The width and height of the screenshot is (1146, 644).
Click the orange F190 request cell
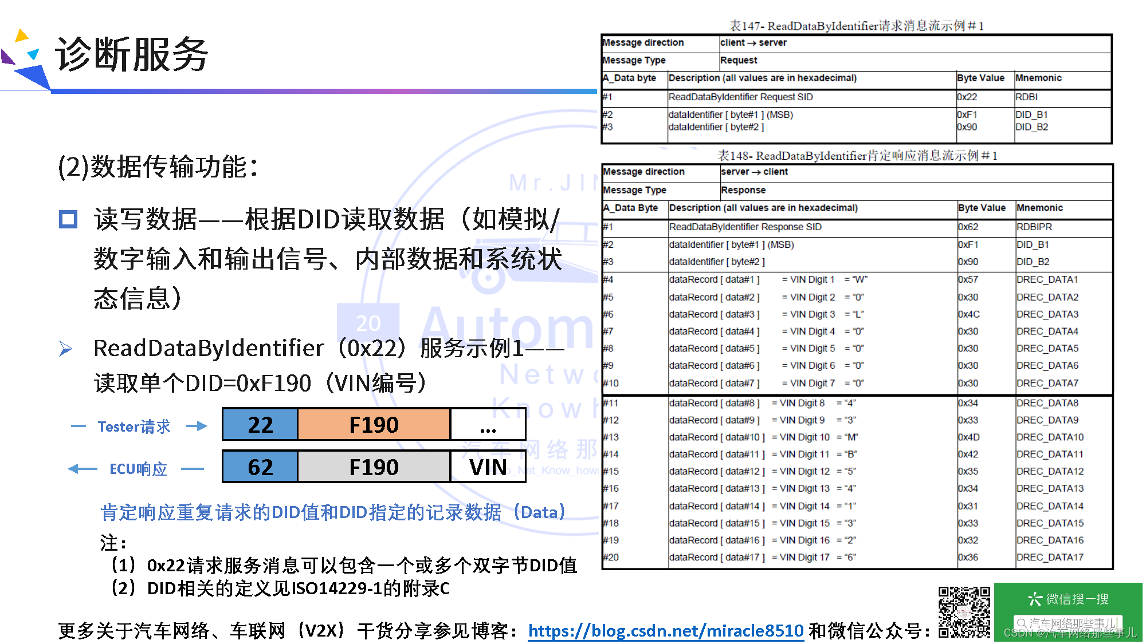tap(374, 425)
